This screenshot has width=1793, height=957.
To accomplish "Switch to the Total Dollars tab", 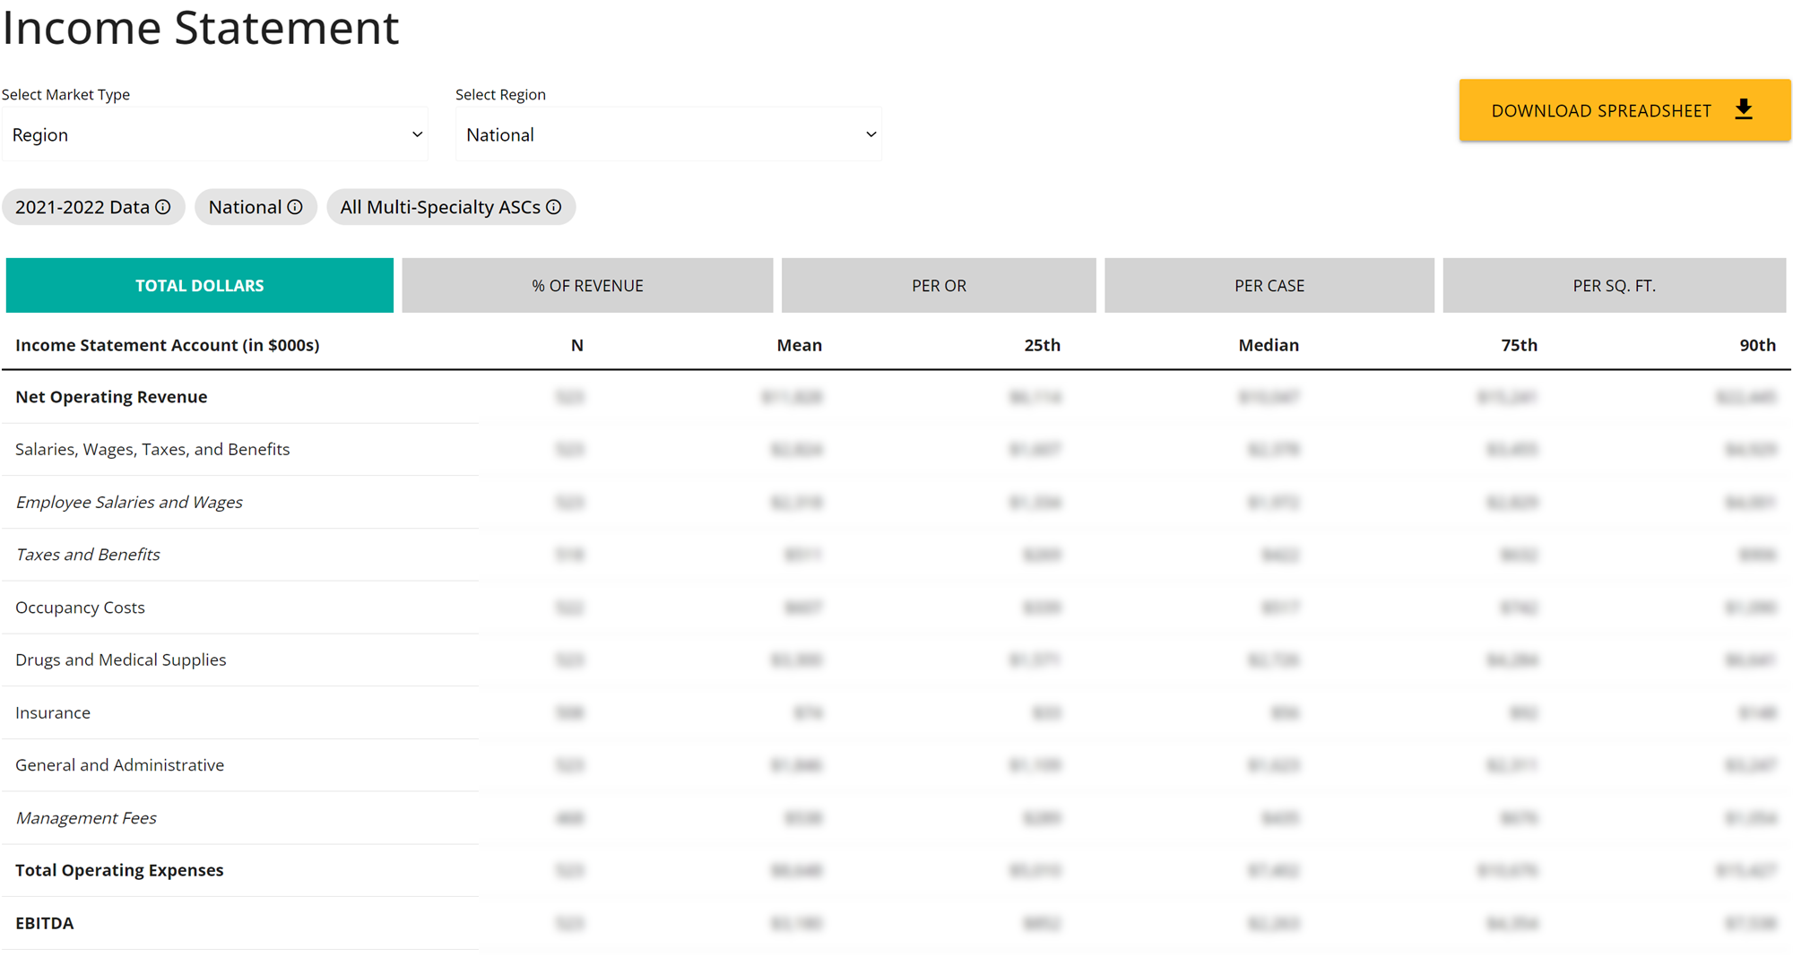I will tap(199, 286).
